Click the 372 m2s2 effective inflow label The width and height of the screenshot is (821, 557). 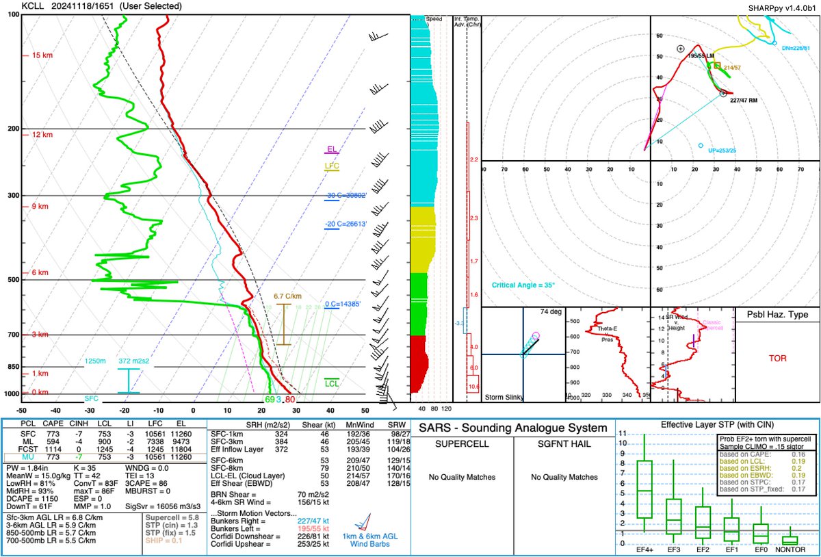(x=135, y=361)
